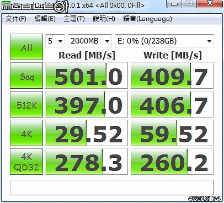The width and height of the screenshot is (224, 203).
Task: Click the Write [MB/s] column header
Action: (173, 55)
